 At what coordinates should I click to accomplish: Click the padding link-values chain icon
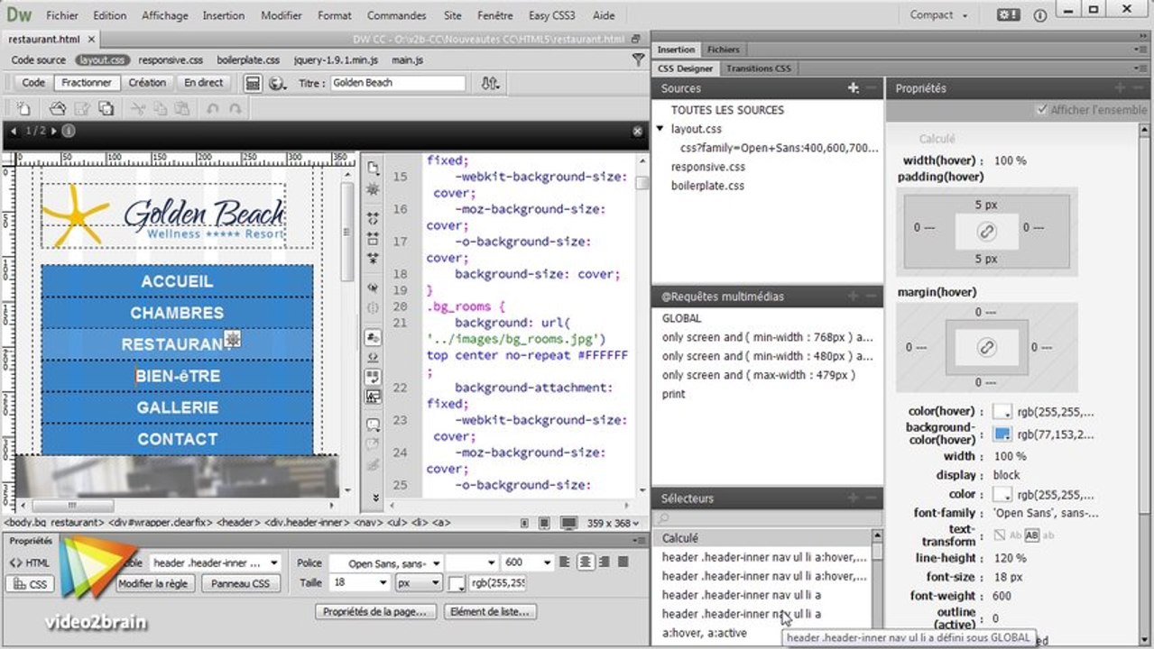[x=987, y=232]
